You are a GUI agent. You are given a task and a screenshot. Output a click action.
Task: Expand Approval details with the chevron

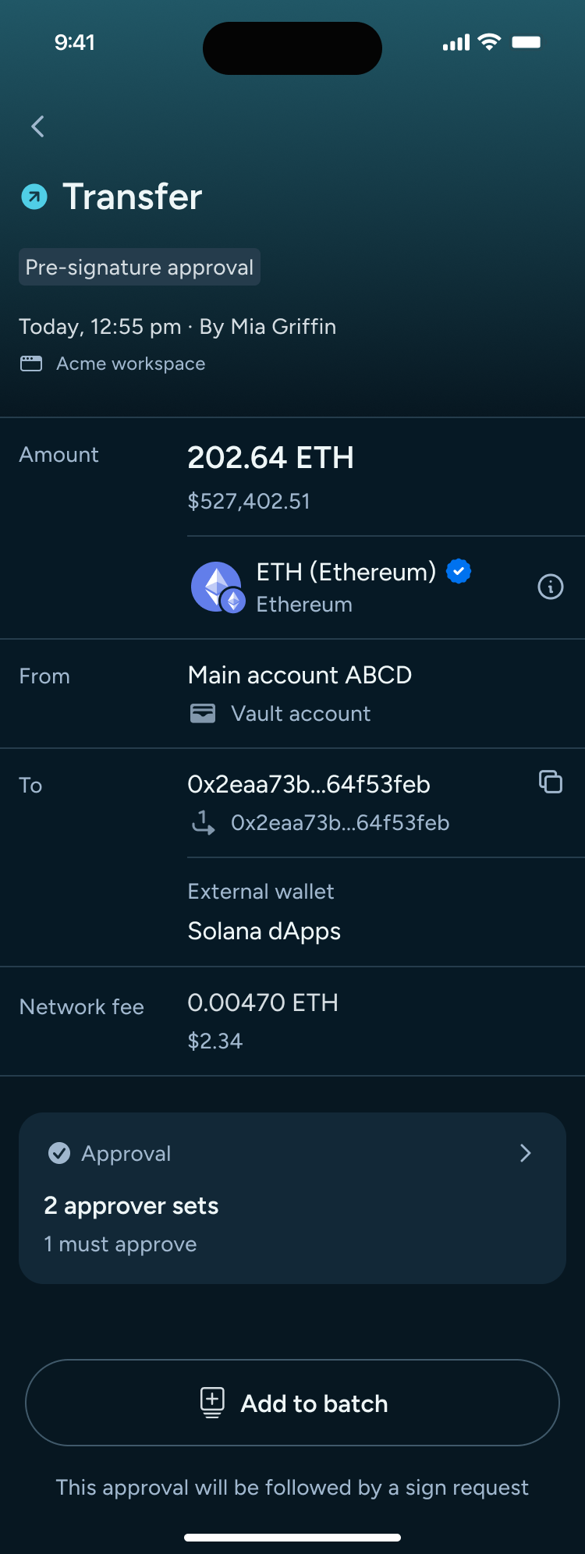tap(526, 1153)
